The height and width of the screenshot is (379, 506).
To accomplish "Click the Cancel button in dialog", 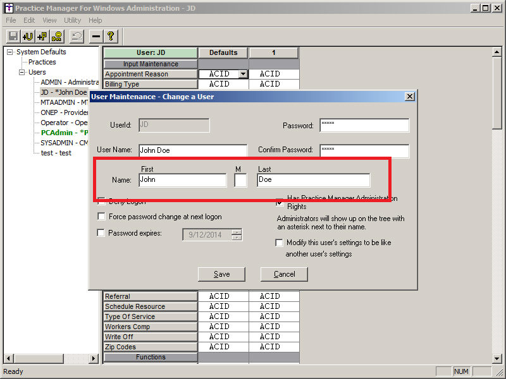I will tap(284, 274).
